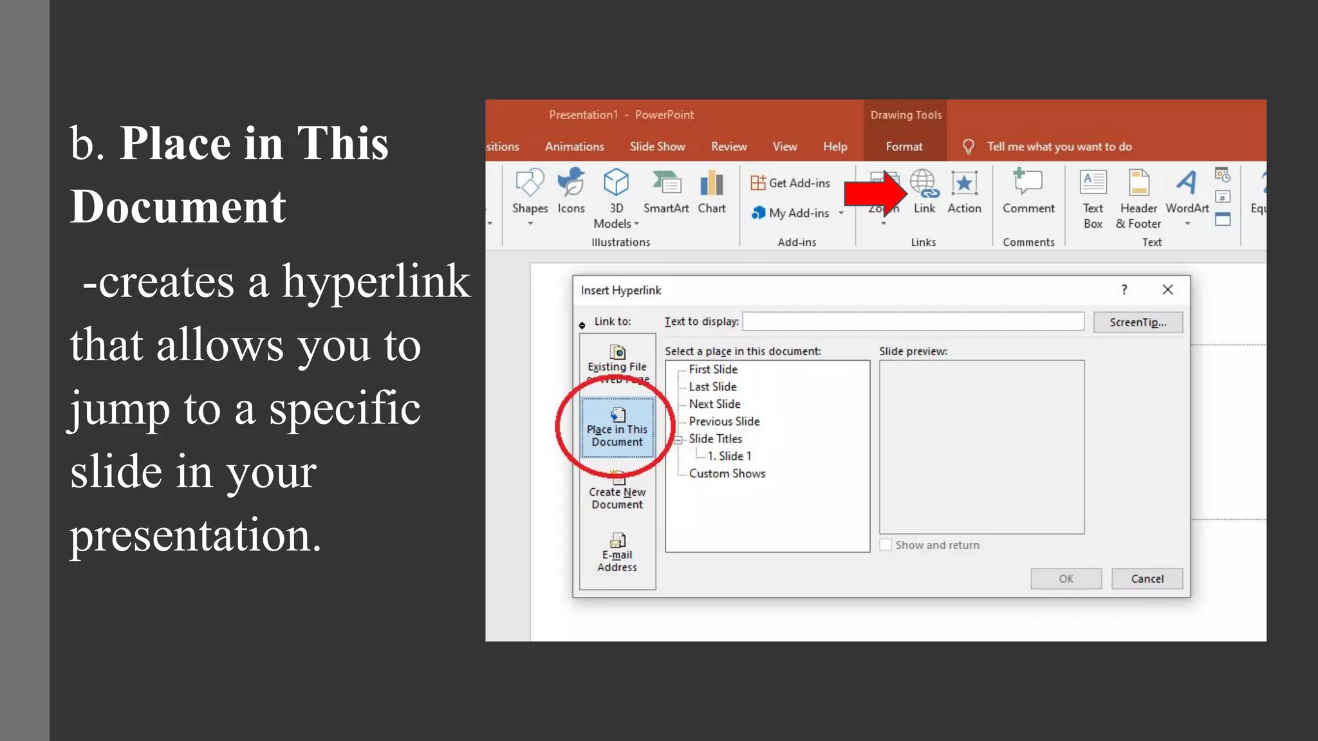Switch to the Animations tab
Viewport: 1318px width, 741px height.
click(x=574, y=147)
